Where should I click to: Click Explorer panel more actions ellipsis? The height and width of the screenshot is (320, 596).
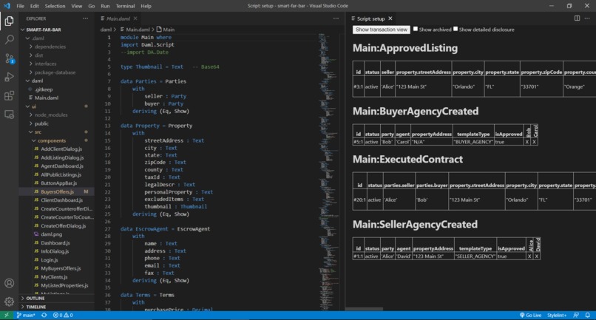[x=85, y=18]
